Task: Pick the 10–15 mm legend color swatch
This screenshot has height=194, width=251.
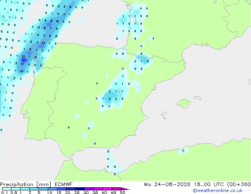Action: (x=52, y=189)
